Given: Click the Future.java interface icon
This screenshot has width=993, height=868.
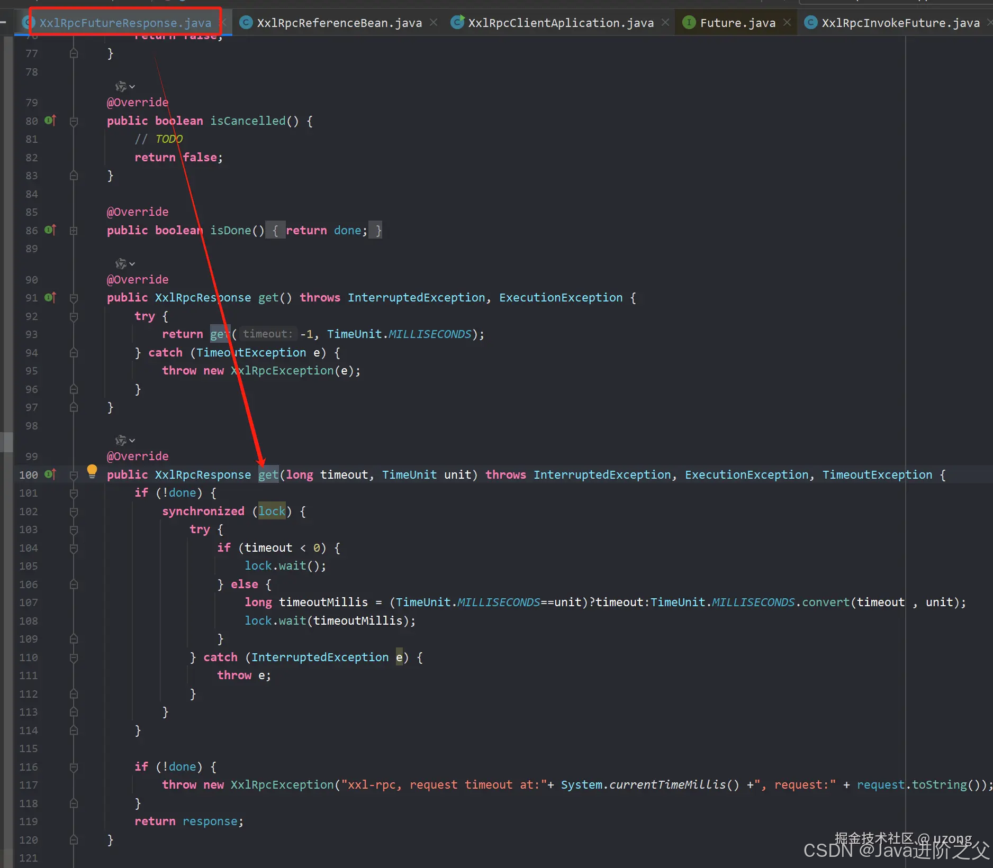Looking at the screenshot, I should tap(689, 22).
